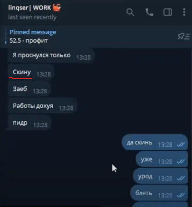Click the underlined 'Скину' message
The image size is (192, 207).
pos(31,72)
